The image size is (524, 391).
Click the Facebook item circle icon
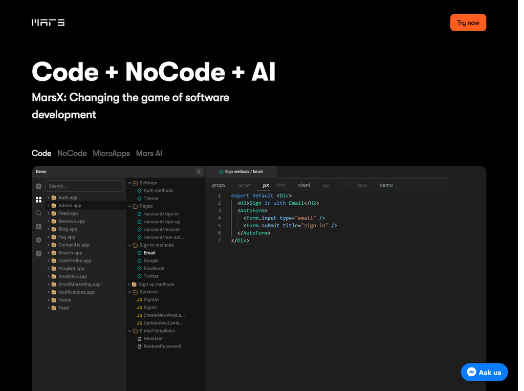coord(139,268)
